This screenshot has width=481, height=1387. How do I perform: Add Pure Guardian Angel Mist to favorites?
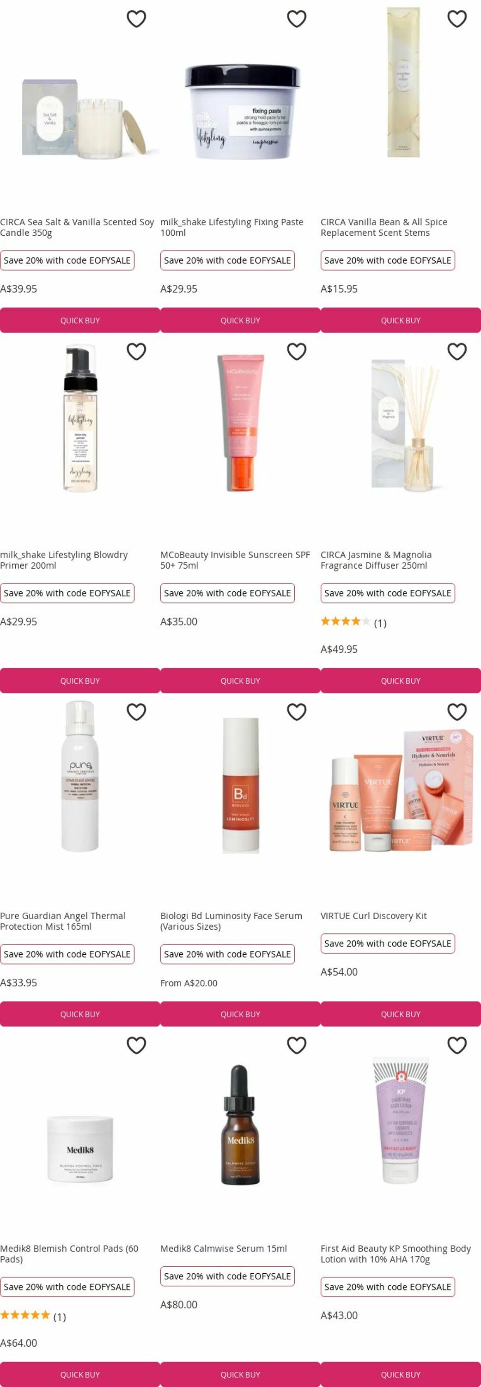136,712
